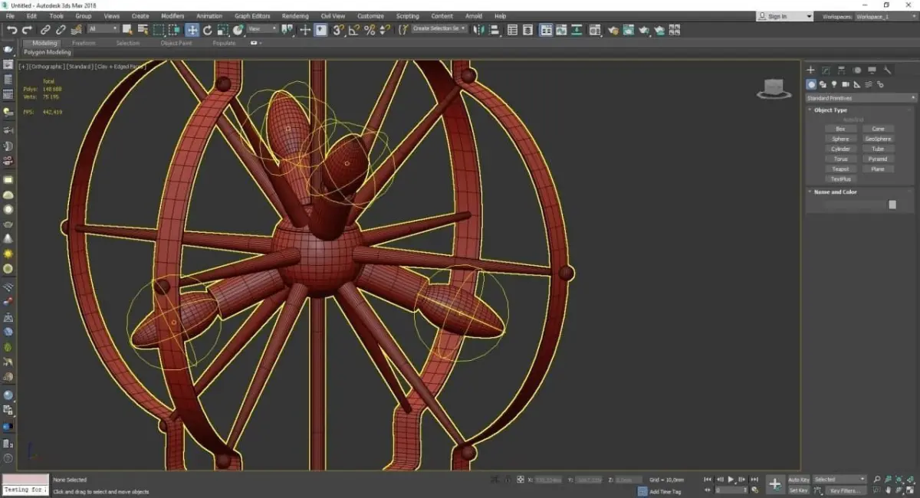Switch to the Modify command panel tab
The width and height of the screenshot is (920, 498).
point(826,70)
